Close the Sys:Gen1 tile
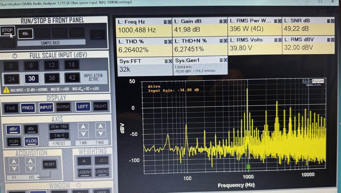Viewport: 341px width, 193px height. (x=225, y=60)
